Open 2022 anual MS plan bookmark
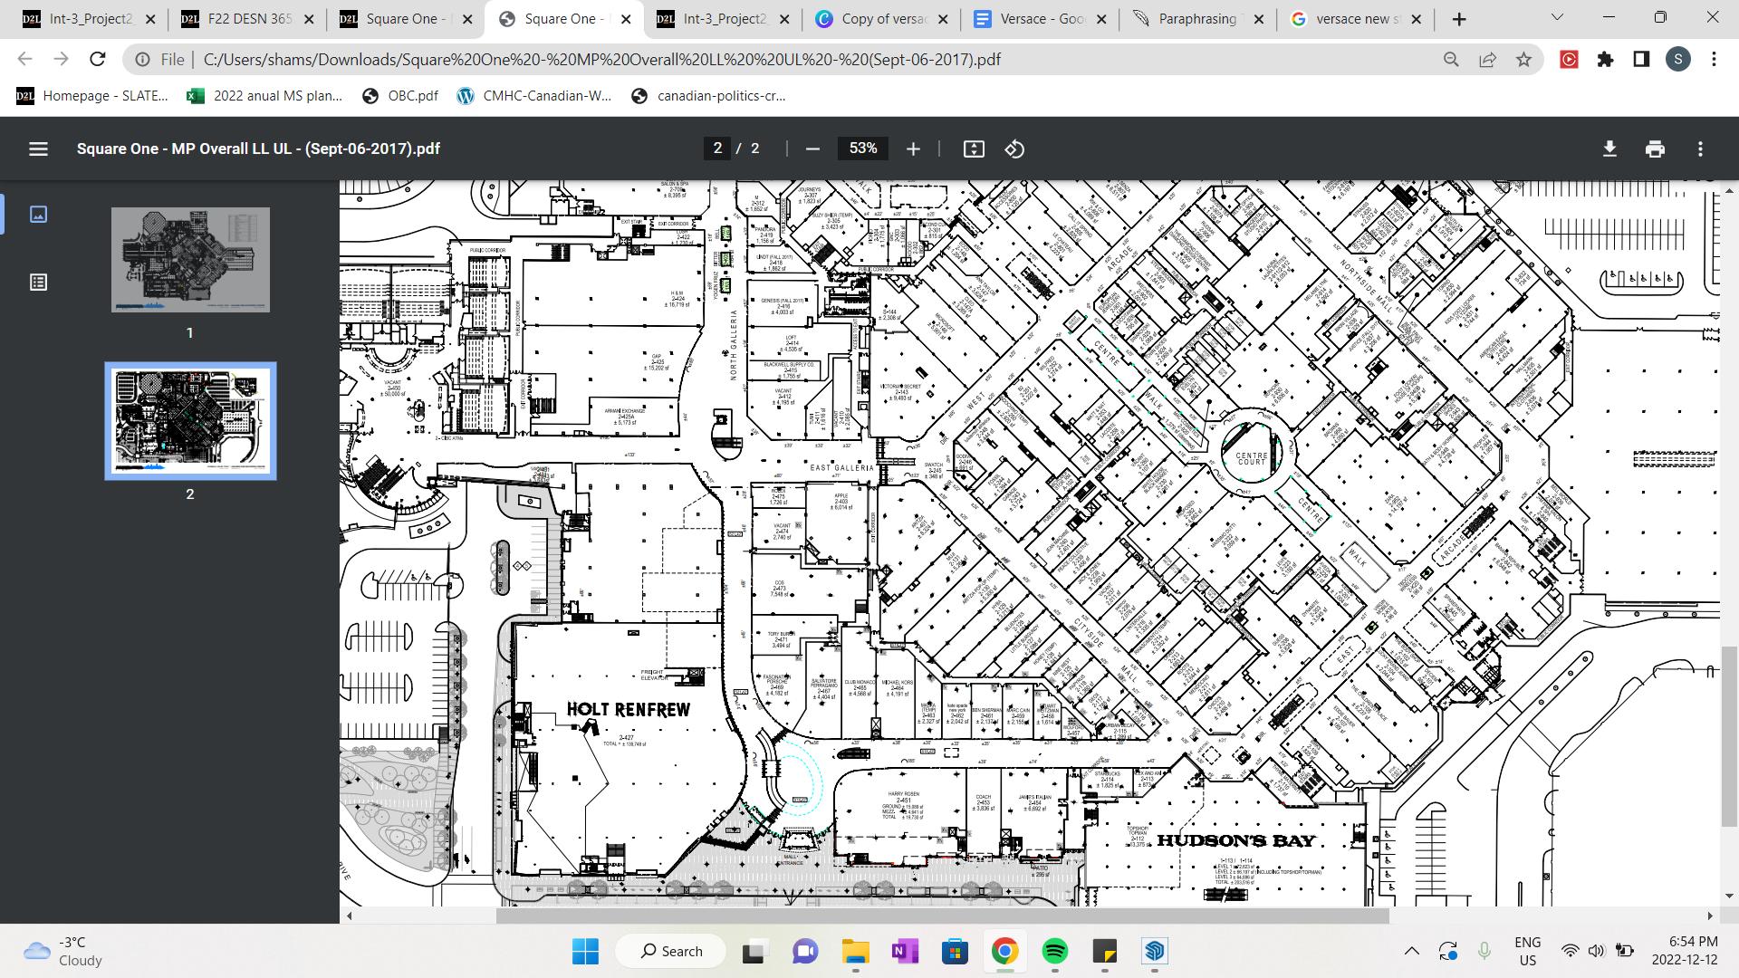The image size is (1739, 978). point(264,96)
